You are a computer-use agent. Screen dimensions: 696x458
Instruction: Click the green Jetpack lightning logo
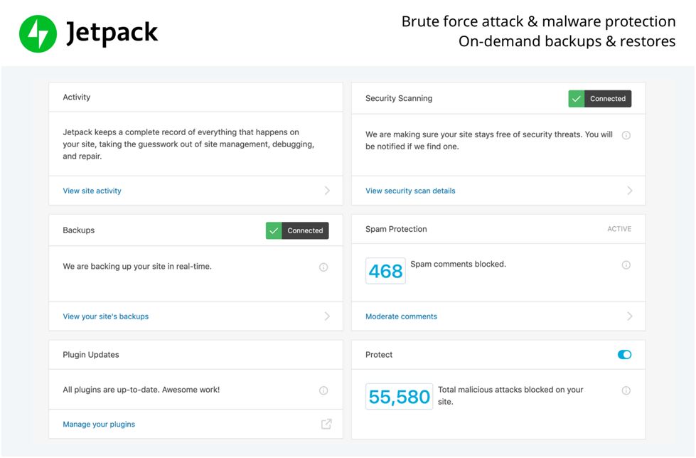pyautogui.click(x=38, y=33)
